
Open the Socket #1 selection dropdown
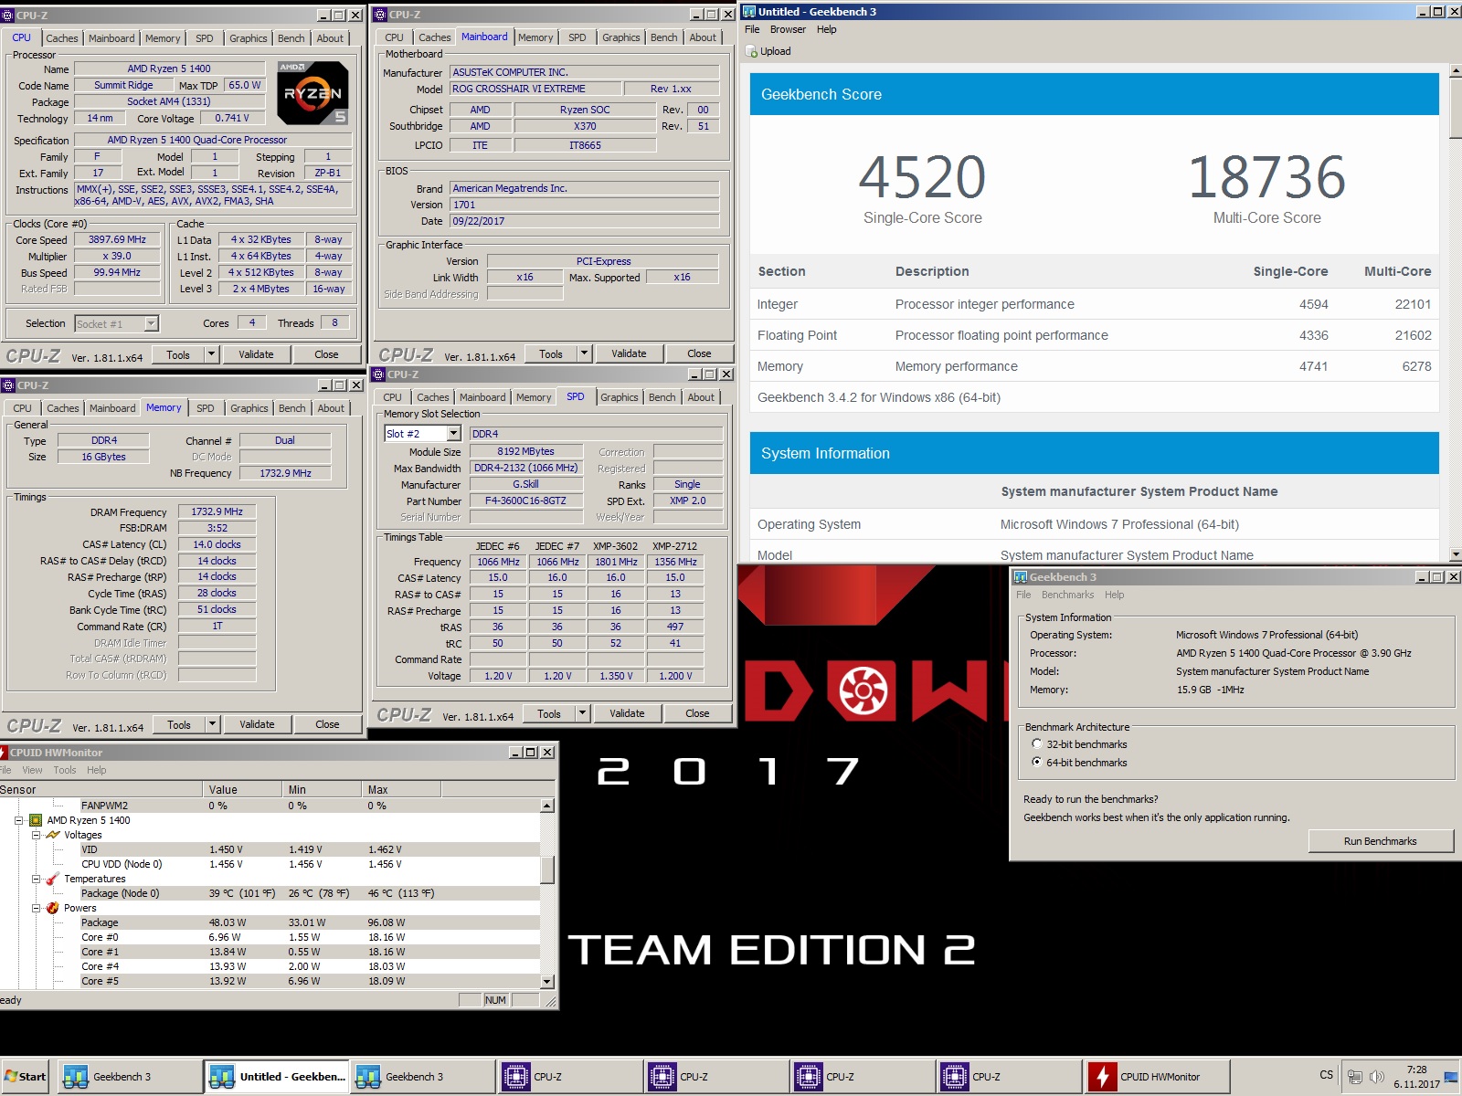pyautogui.click(x=152, y=323)
